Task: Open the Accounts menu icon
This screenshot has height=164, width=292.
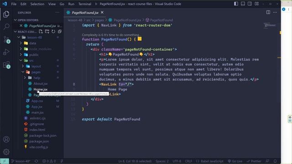Action: tap(6, 139)
